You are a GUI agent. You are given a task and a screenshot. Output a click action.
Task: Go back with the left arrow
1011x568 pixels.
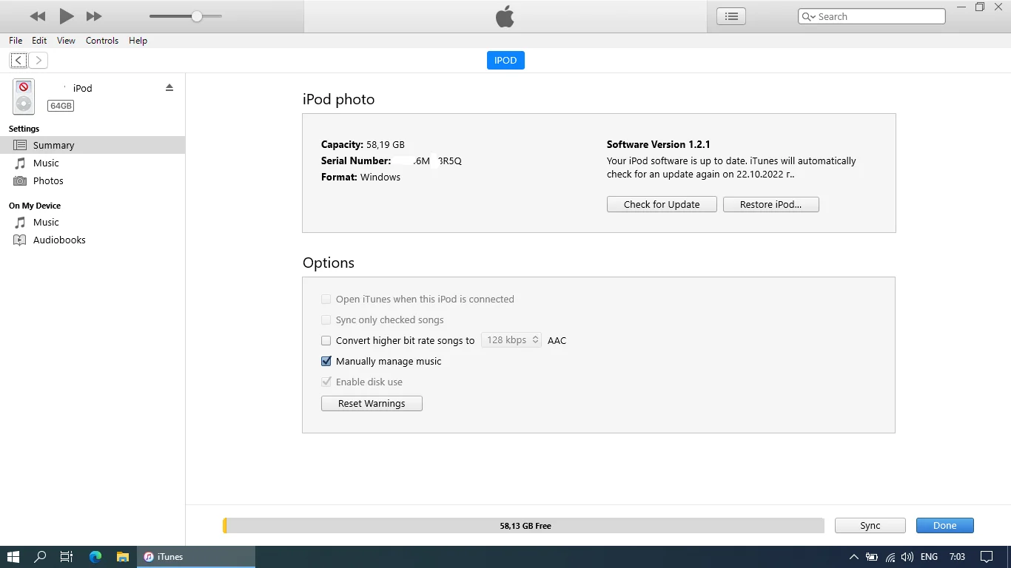click(x=19, y=61)
